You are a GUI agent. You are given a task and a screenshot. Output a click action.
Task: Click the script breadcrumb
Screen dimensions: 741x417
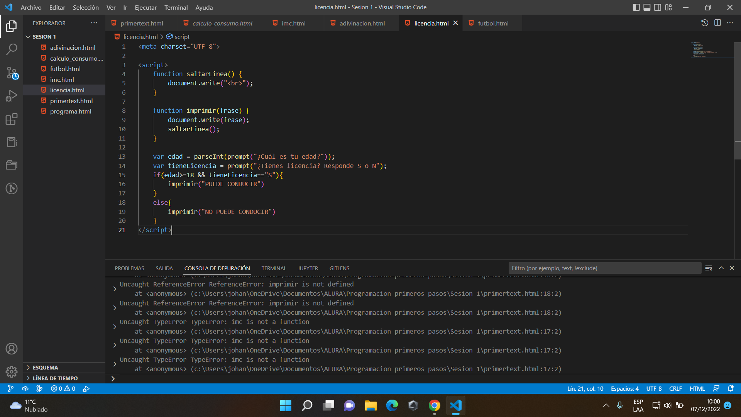click(182, 37)
